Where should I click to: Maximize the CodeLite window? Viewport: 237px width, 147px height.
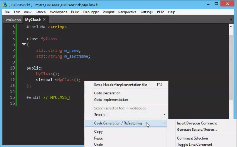[216, 4]
